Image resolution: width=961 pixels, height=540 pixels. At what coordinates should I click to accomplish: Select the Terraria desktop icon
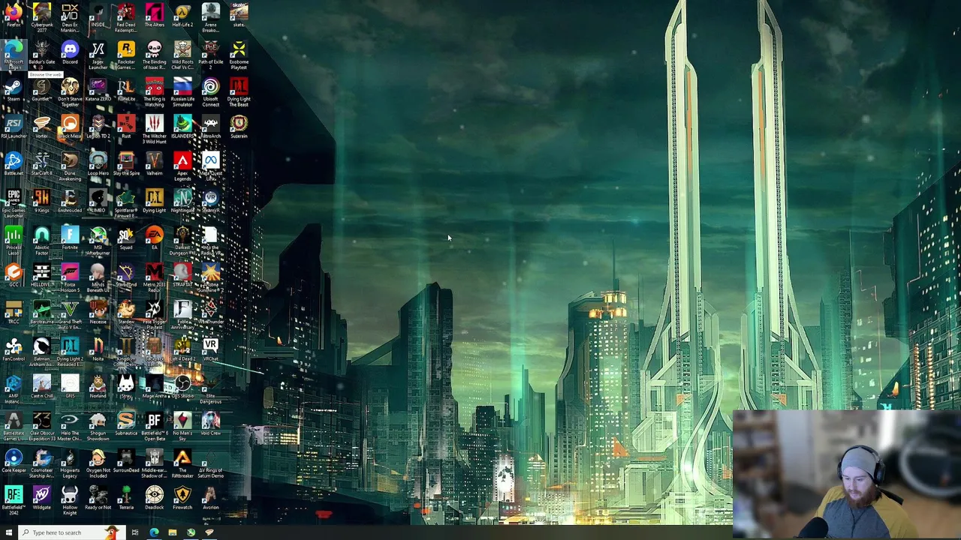126,499
